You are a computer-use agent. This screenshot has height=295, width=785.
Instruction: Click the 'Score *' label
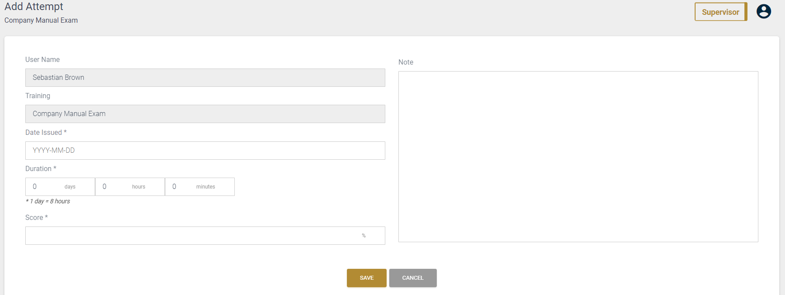(36, 217)
